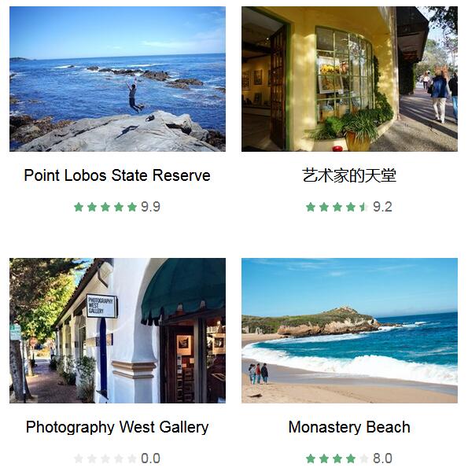Open the Monastery Beach photo
Screen dimensions: 468x475
349,330
